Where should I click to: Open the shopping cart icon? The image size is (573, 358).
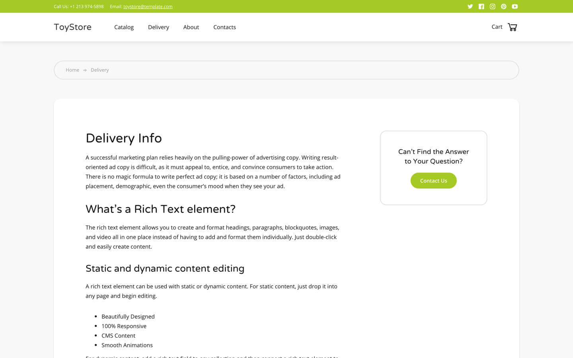[x=513, y=27]
